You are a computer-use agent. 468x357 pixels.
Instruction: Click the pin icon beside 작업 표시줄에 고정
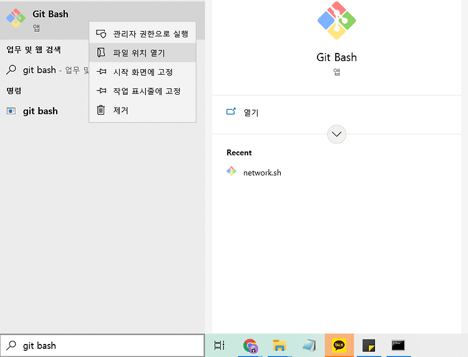coord(101,90)
